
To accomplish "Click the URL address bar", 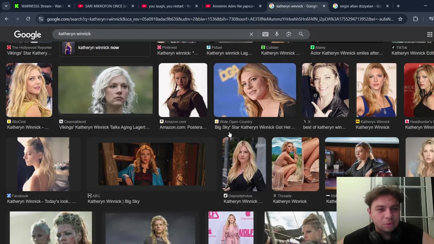I will pyautogui.click(x=220, y=19).
